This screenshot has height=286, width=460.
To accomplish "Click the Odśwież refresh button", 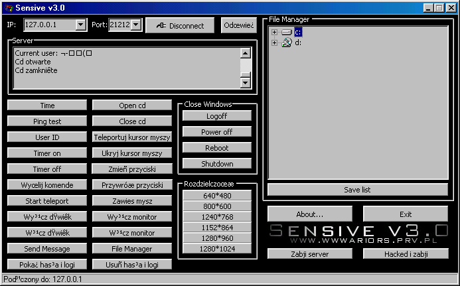I will (238, 25).
